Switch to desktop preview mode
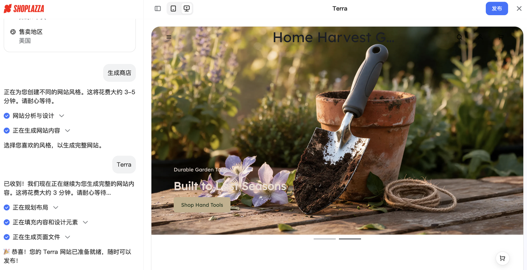Image resolution: width=527 pixels, height=270 pixels. (x=187, y=8)
